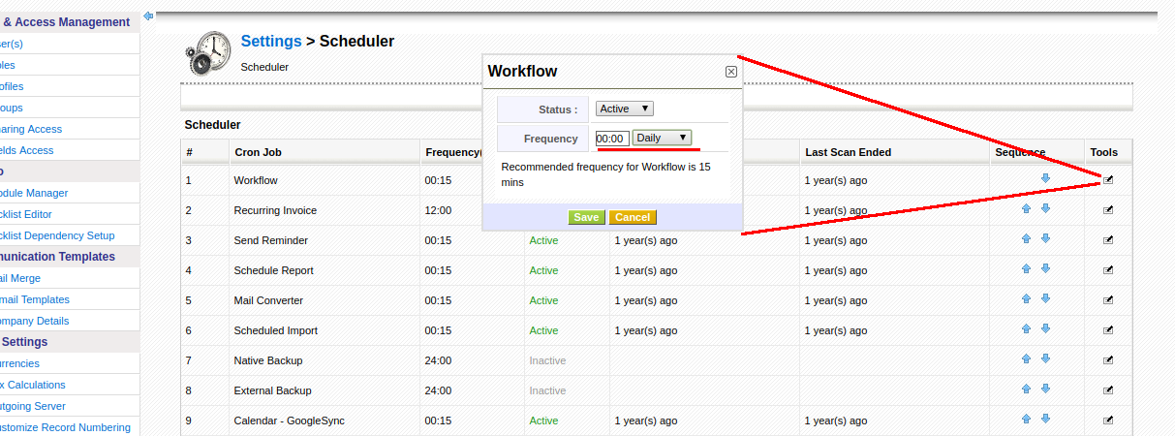Image resolution: width=1175 pixels, height=436 pixels.
Task: Move External Backup up in sequence
Action: click(1026, 389)
